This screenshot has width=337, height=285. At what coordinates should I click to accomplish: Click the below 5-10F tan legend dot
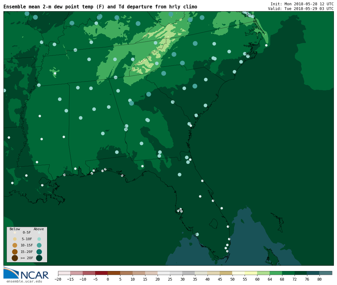click(x=15, y=239)
